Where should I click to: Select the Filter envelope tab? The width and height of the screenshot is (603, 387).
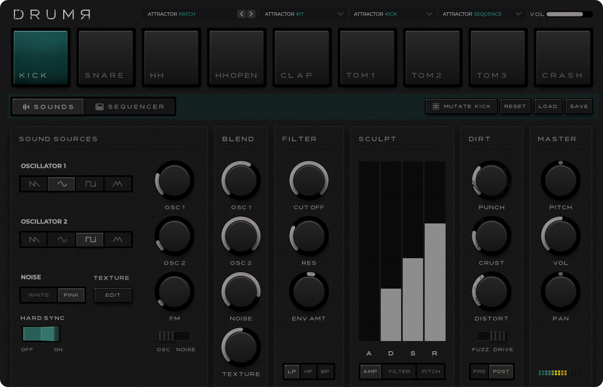pos(399,371)
